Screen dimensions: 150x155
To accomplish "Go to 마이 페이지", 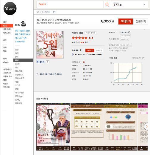I will click(x=8, y=69).
